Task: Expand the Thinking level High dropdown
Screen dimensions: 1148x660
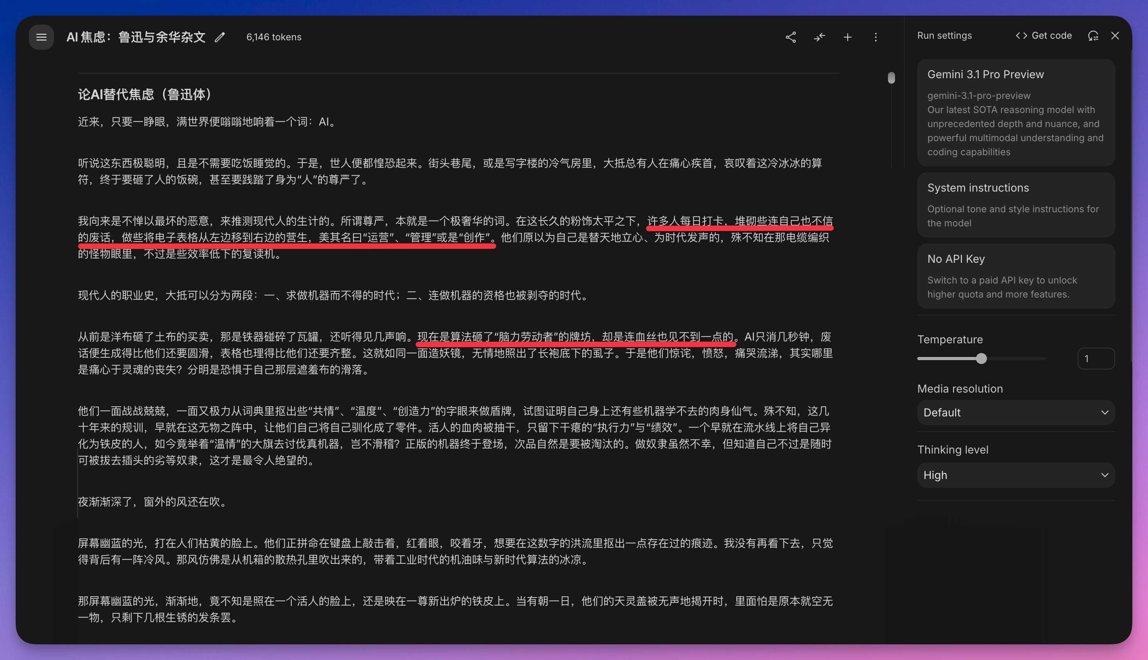Action: coord(1015,475)
